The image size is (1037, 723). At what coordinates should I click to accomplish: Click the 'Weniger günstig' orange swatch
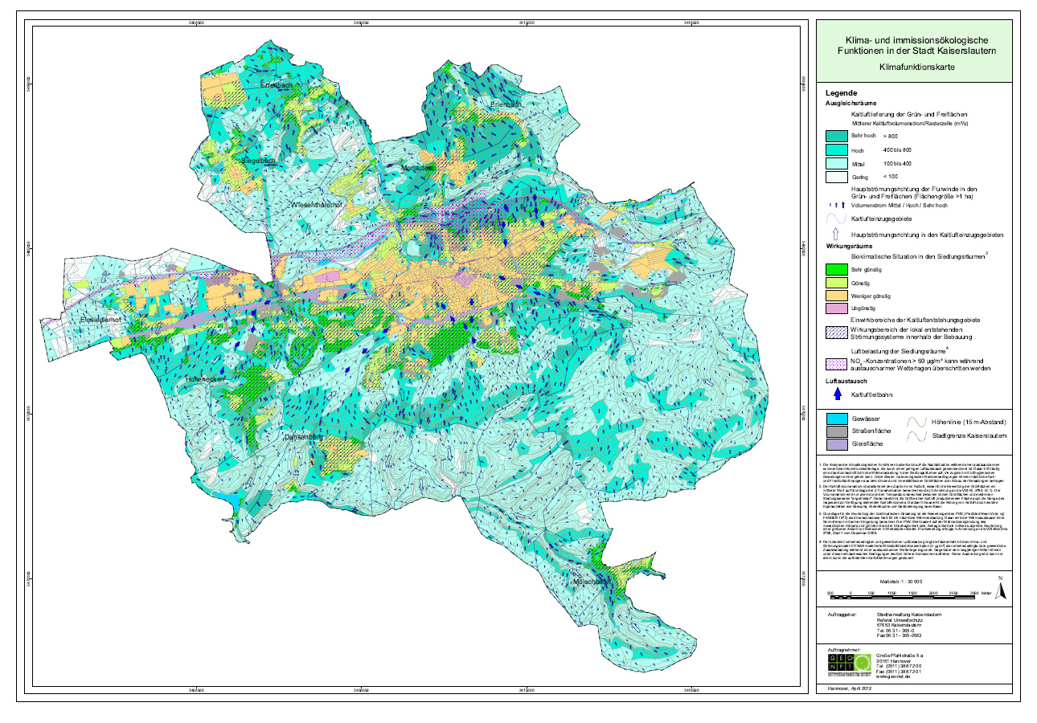838,296
